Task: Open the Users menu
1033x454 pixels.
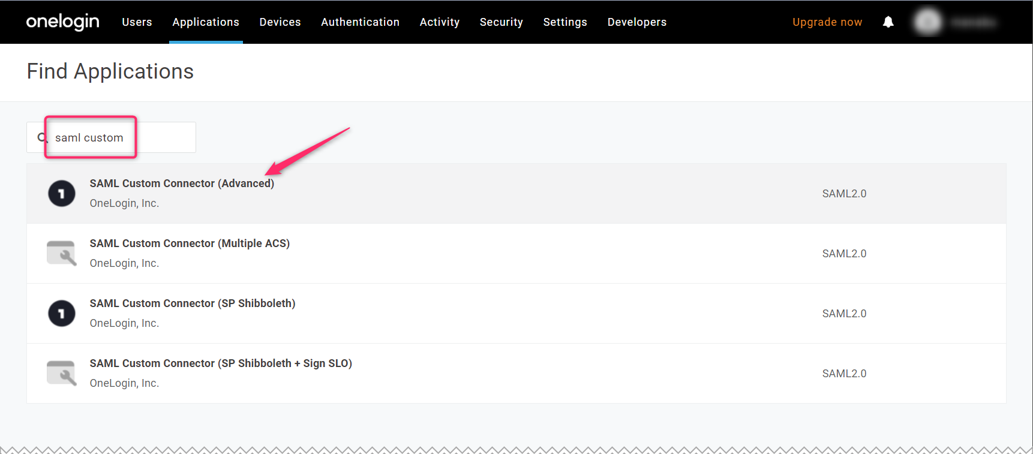Action: (x=137, y=22)
